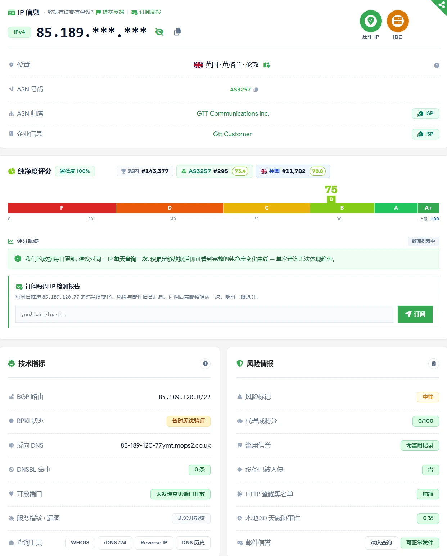Viewport: 447px width, 556px height.
Task: Toggle IP address visibility eye icon
Action: pyautogui.click(x=159, y=32)
